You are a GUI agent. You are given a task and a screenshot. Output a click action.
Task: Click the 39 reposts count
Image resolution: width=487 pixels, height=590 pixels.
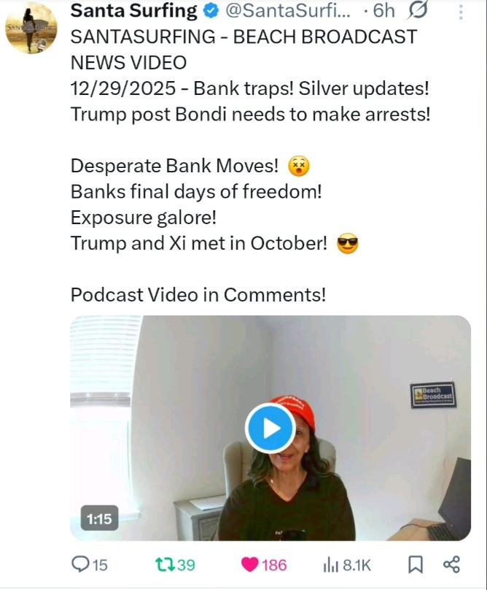tap(186, 565)
